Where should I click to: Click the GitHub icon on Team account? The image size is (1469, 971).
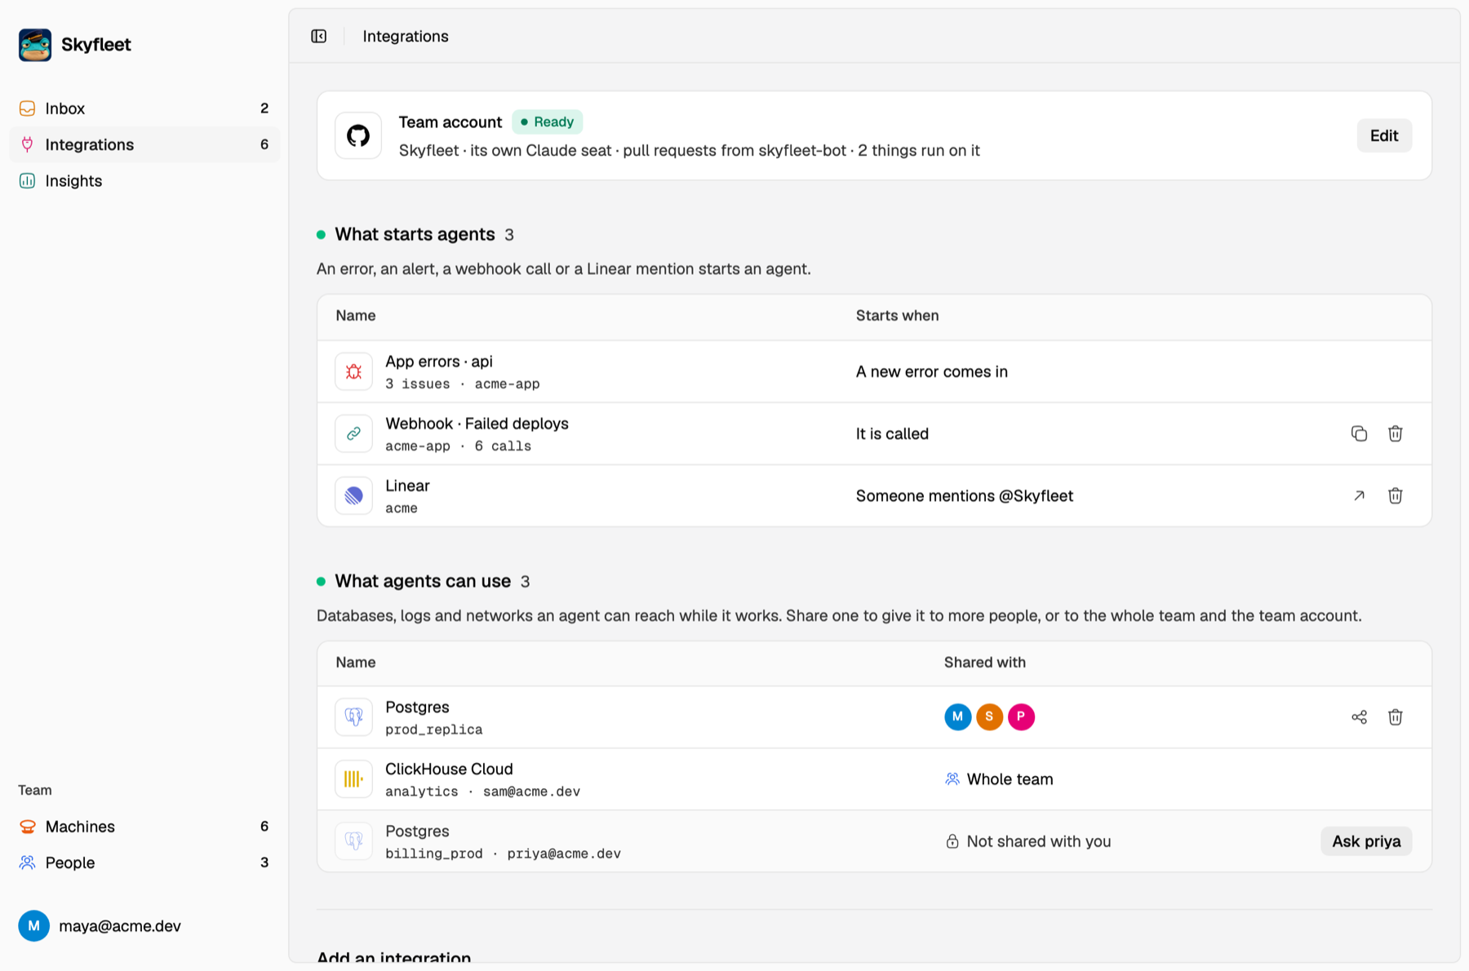click(358, 135)
